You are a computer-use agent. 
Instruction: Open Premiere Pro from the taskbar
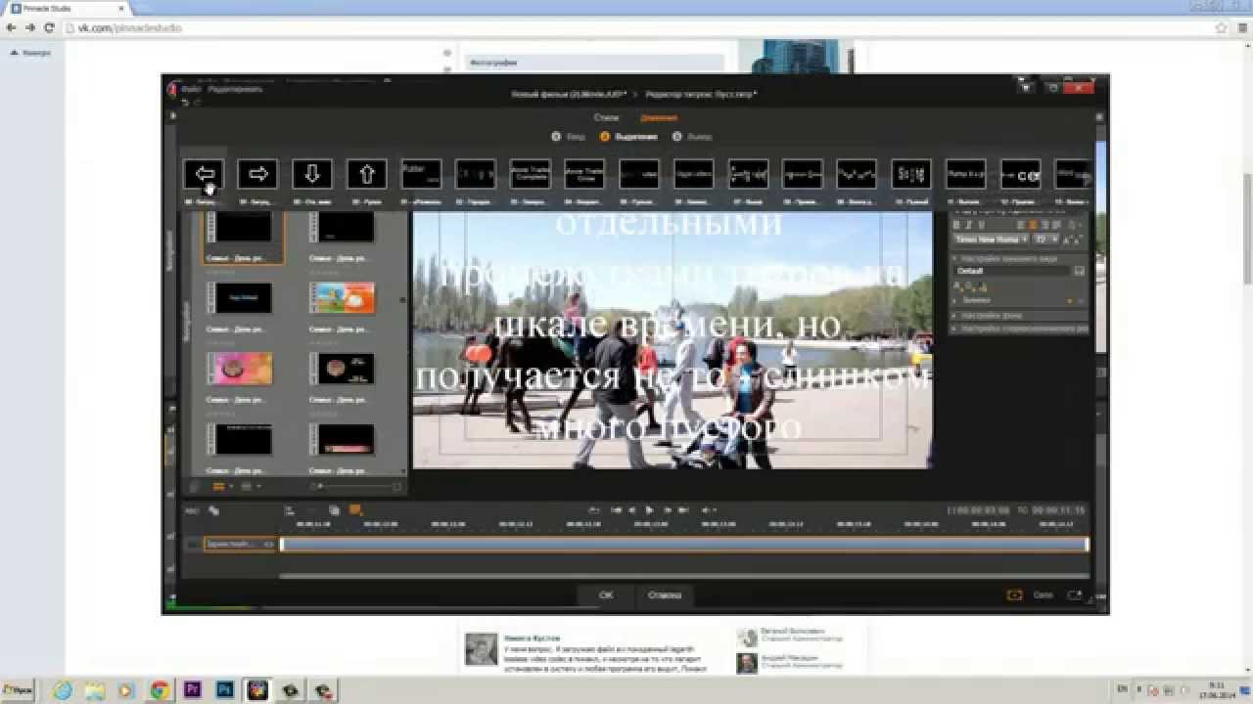coord(192,690)
